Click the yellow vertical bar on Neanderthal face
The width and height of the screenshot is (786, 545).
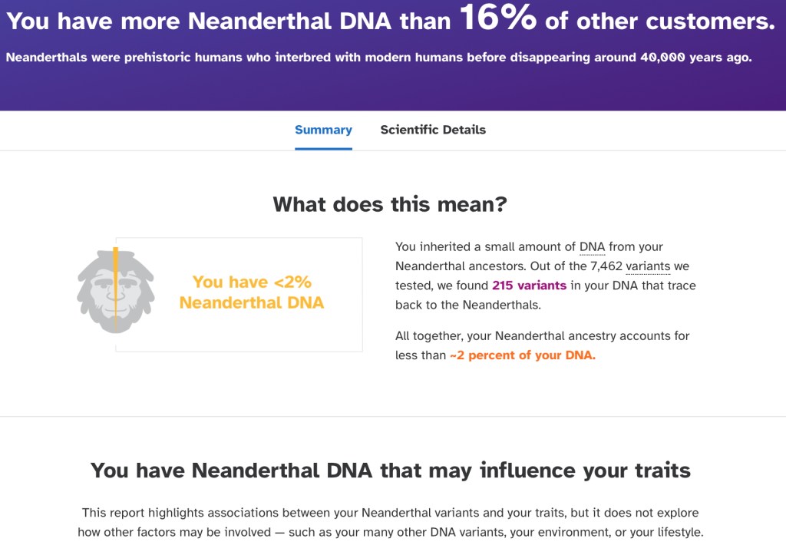(x=116, y=289)
